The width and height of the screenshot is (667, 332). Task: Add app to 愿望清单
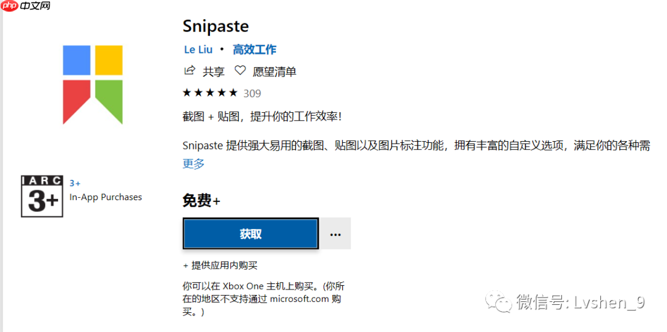tap(274, 71)
